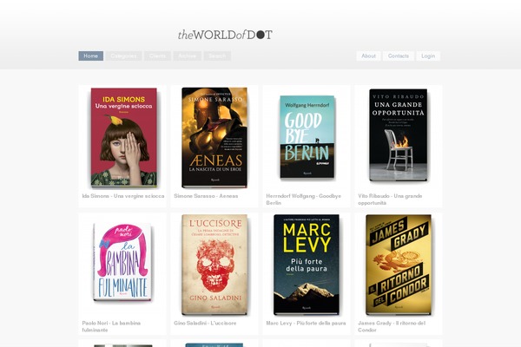The width and height of the screenshot is (521, 347).
Task: Click 'Paolo Nori - La bambina fulminante' caption
Action: pyautogui.click(x=111, y=326)
